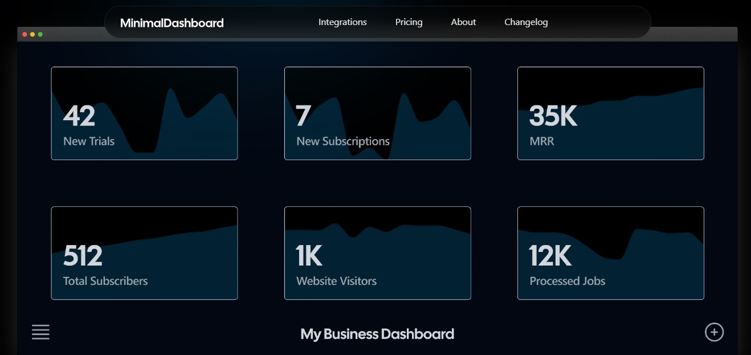View the Changelog page
The width and height of the screenshot is (751, 355).
pyautogui.click(x=526, y=22)
